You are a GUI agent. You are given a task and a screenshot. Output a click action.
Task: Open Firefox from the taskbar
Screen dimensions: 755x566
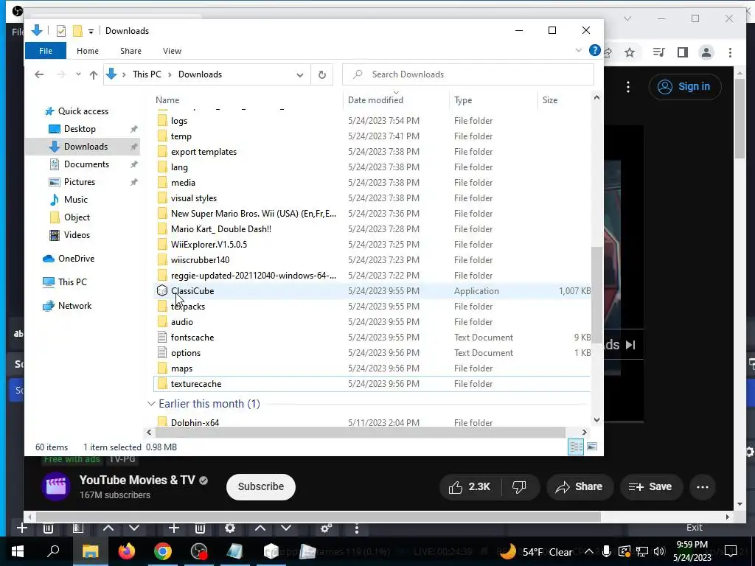[127, 551]
